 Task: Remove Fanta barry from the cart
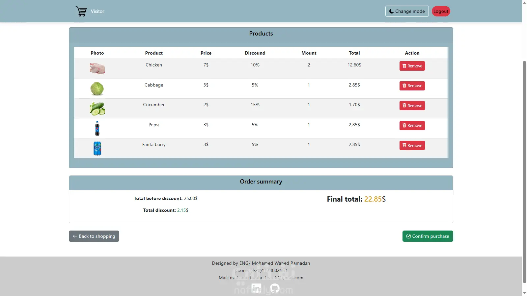click(412, 145)
